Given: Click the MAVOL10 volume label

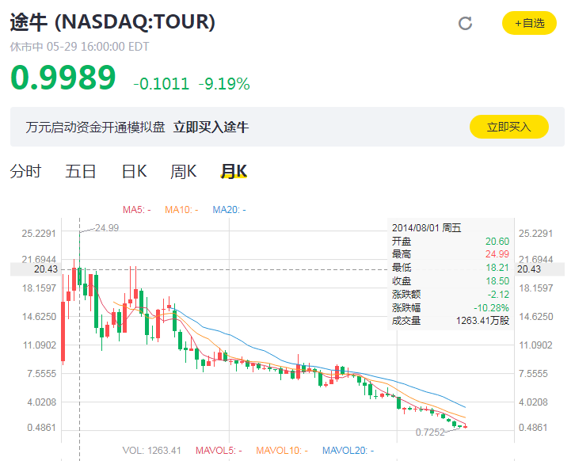Looking at the screenshot, I should (x=282, y=451).
